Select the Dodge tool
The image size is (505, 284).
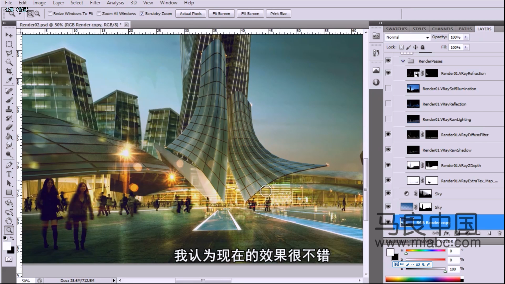point(9,154)
